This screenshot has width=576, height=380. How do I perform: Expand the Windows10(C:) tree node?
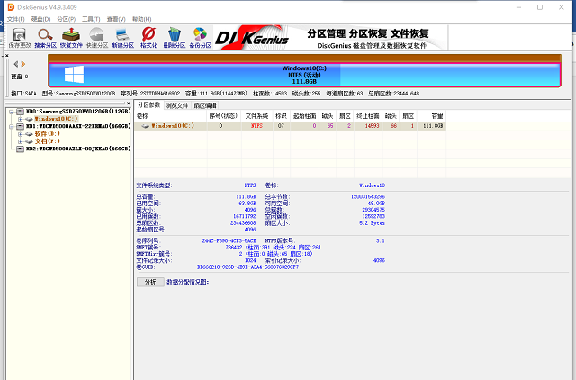click(x=20, y=119)
